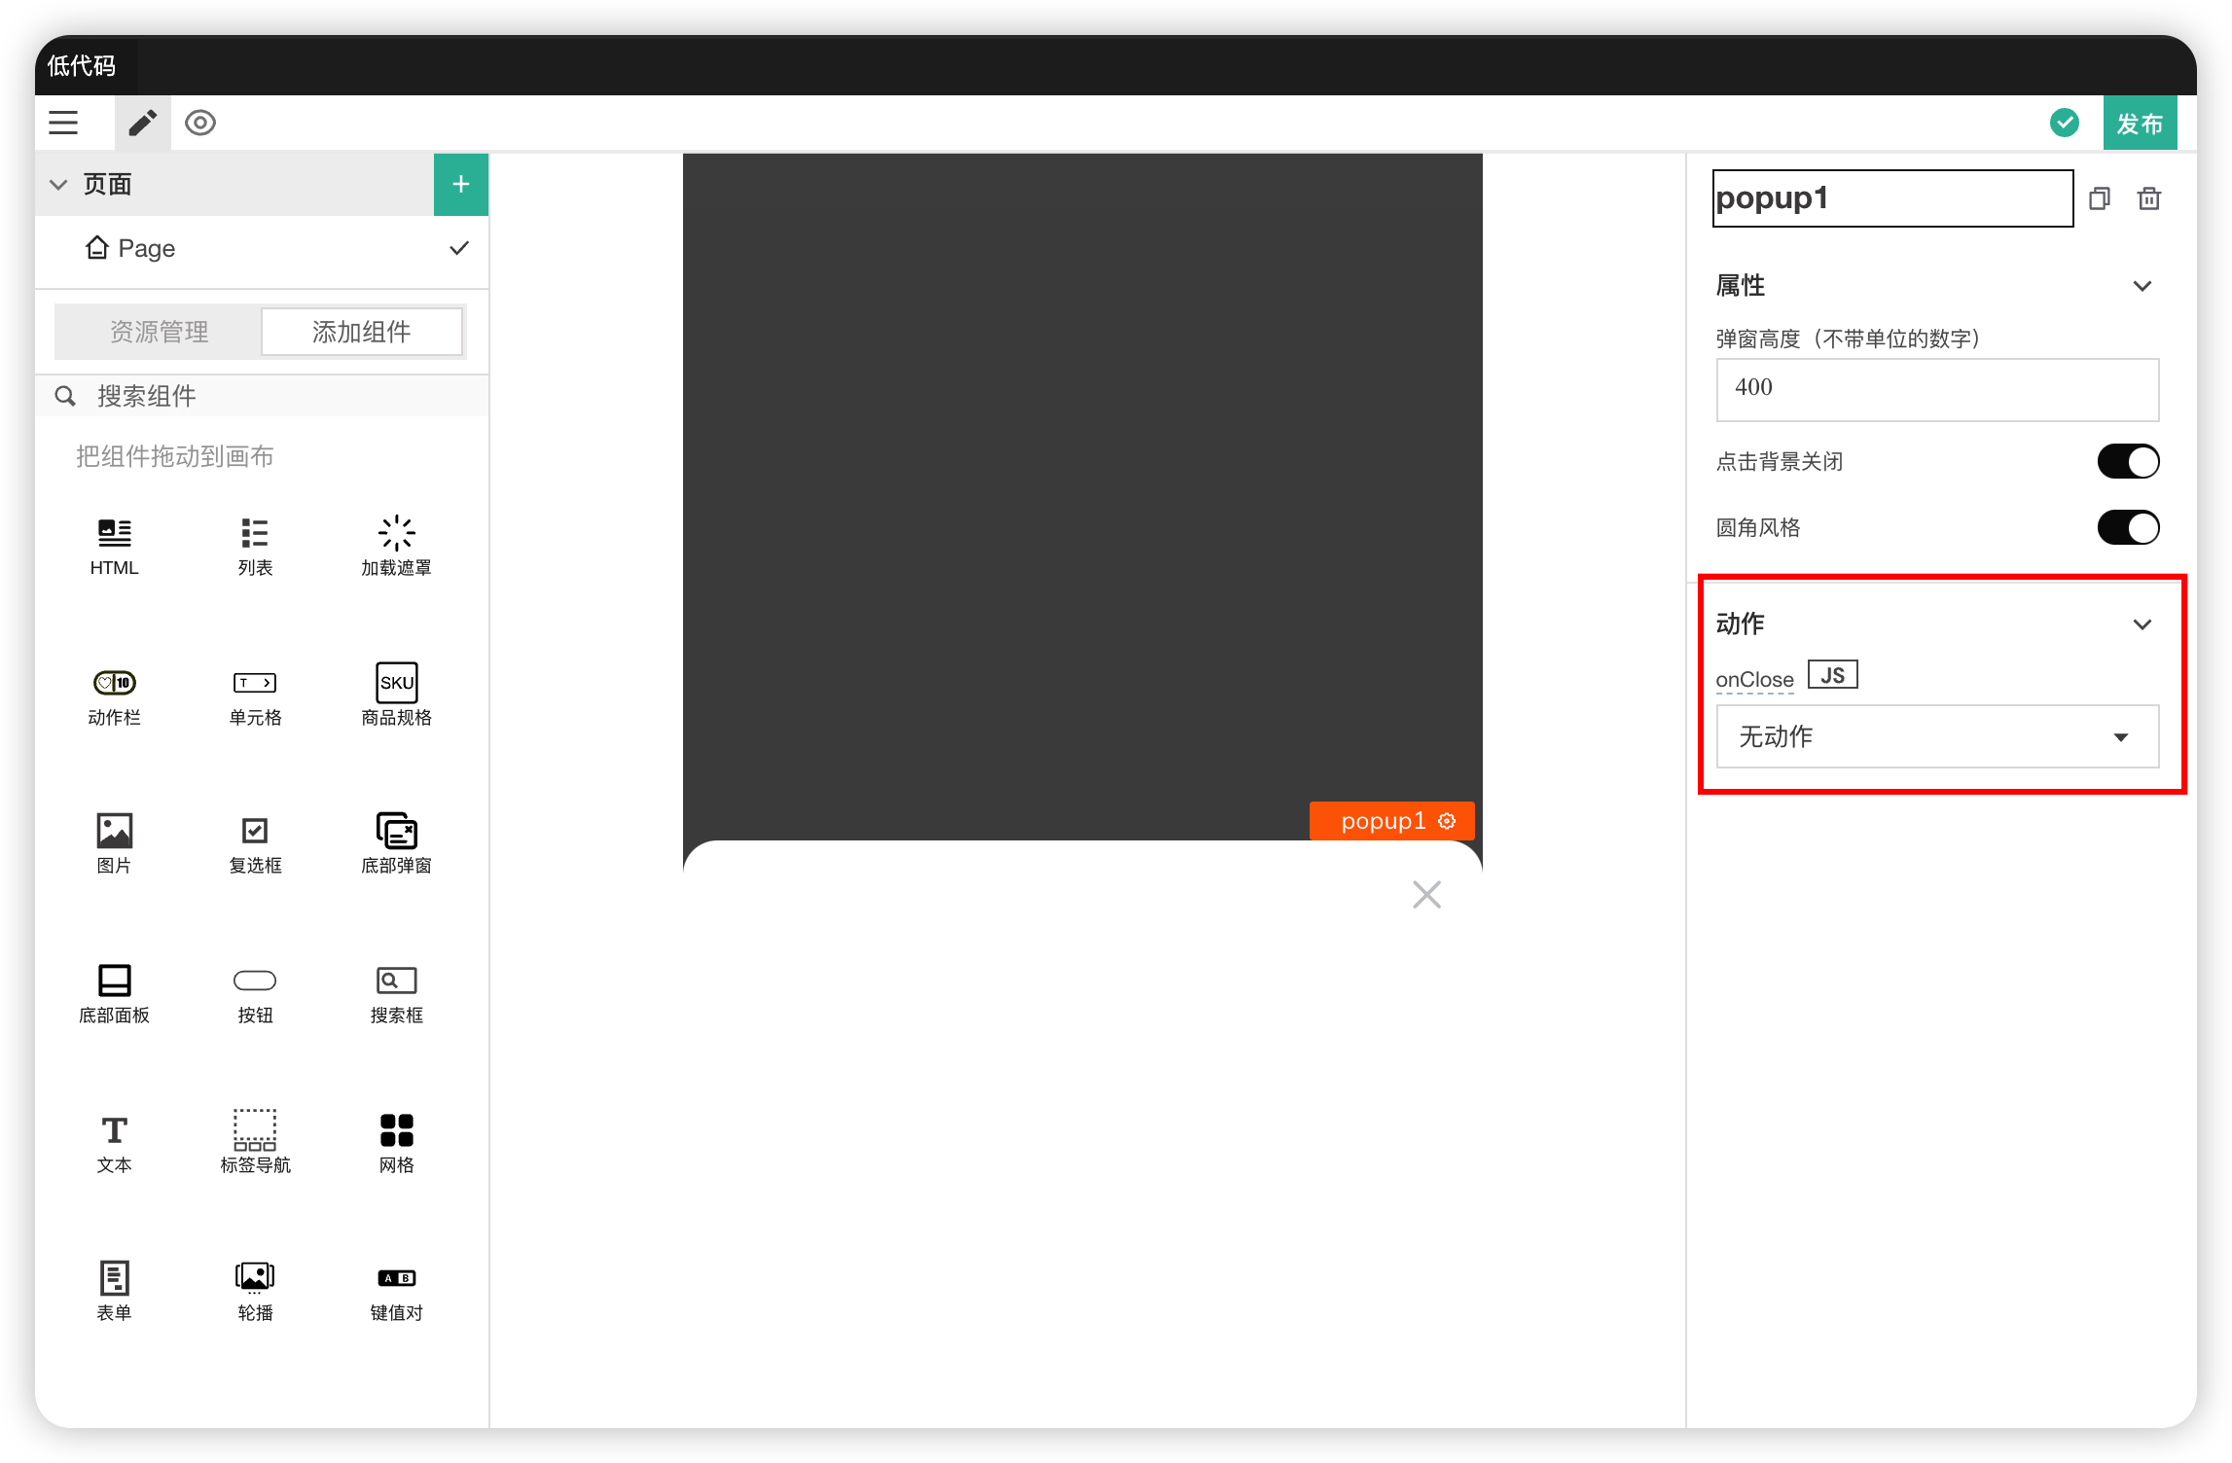Viewport: 2232px width, 1463px height.
Task: Collapse the 属性 section chevron
Action: (x=2142, y=286)
